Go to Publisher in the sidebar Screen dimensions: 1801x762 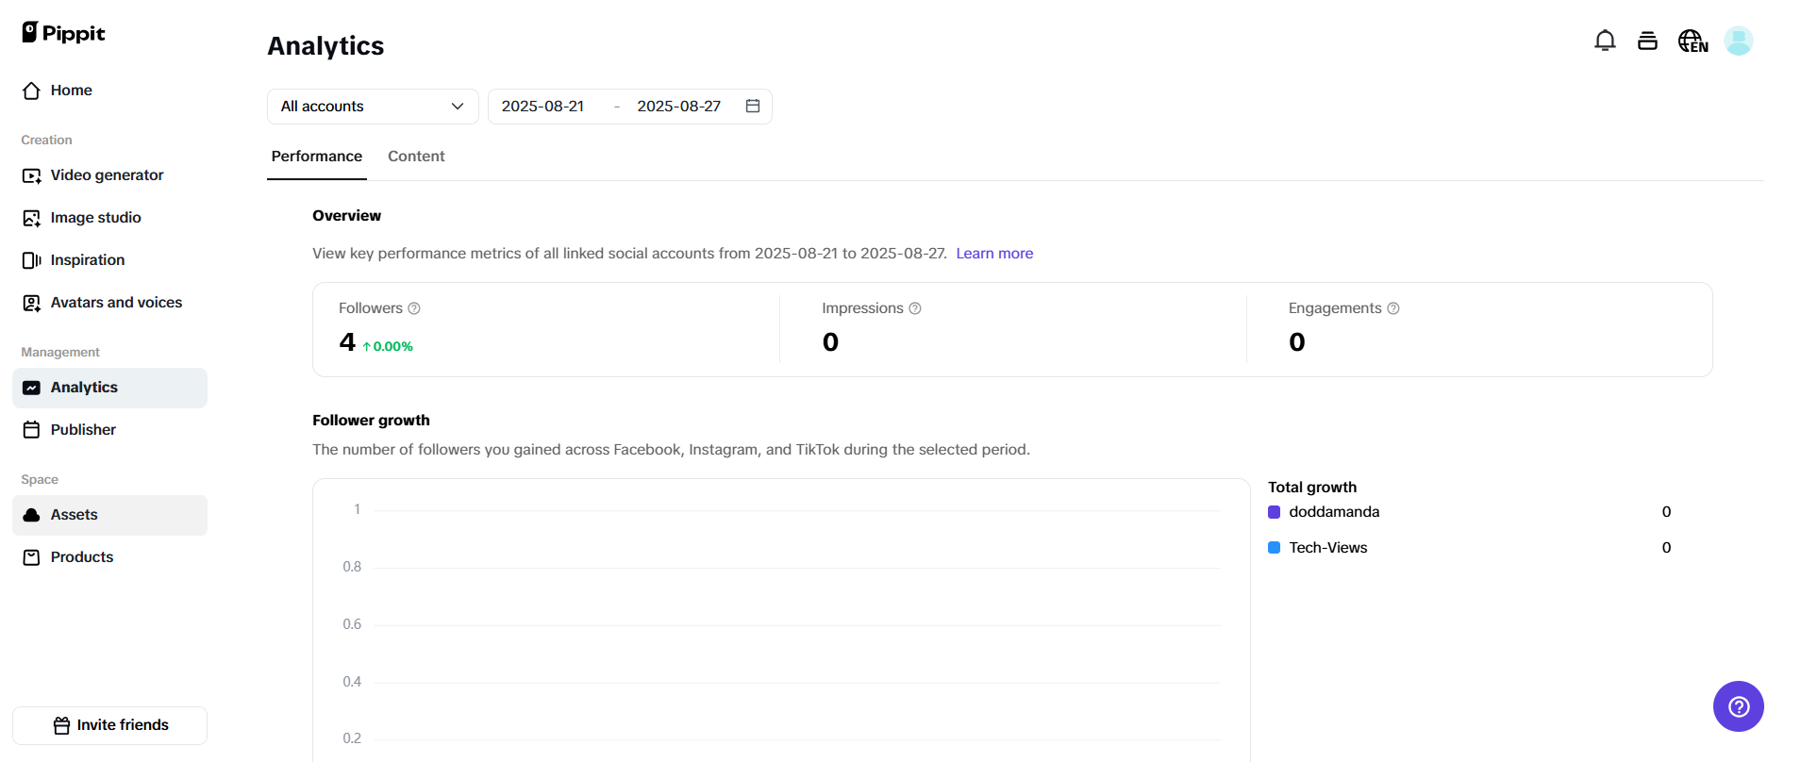point(83,430)
